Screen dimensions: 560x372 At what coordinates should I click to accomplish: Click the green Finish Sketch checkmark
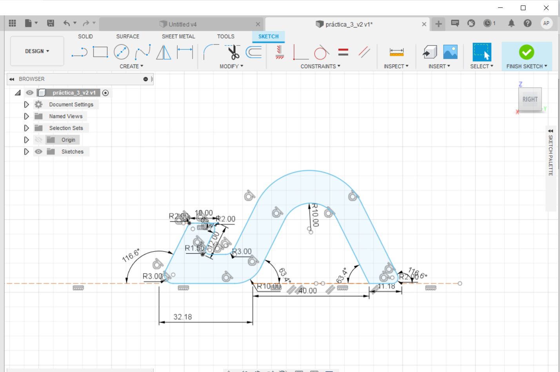pyautogui.click(x=526, y=52)
